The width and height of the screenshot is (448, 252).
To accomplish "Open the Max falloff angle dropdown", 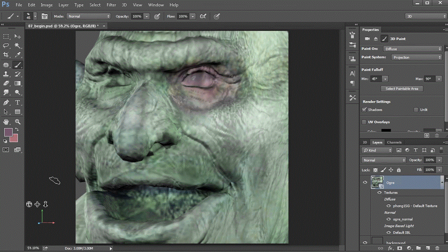I will pyautogui.click(x=439, y=79).
